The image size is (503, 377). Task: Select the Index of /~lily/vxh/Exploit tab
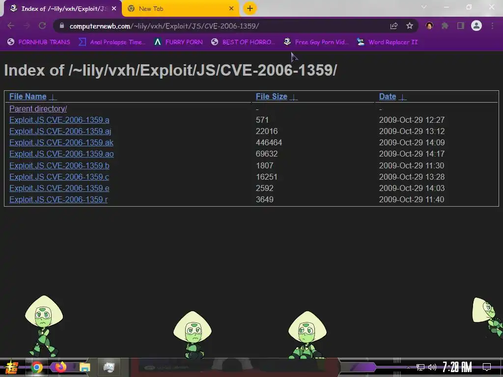tap(62, 9)
